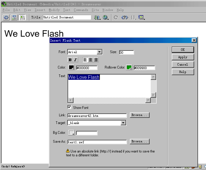Open the Help menu
Viewport: 206px width, 170px height.
pos(120,10)
